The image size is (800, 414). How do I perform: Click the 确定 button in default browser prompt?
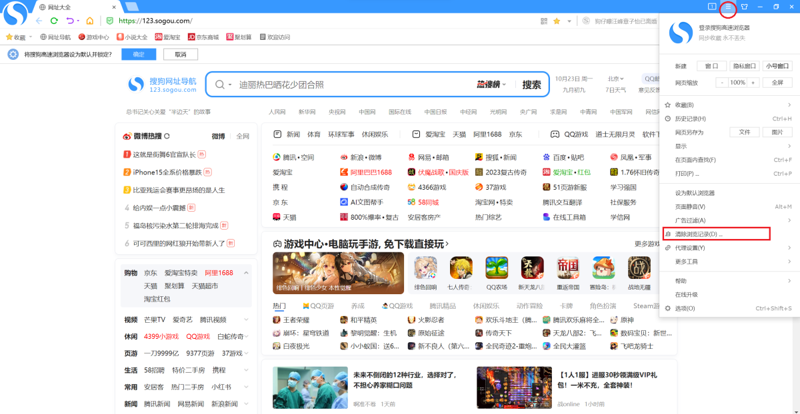point(139,54)
